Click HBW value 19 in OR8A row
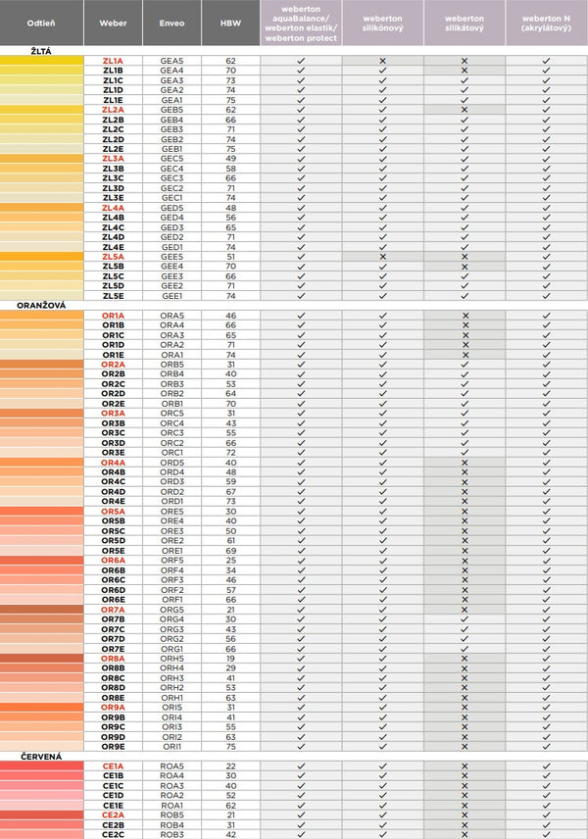 point(230,659)
